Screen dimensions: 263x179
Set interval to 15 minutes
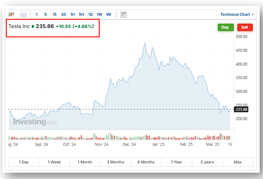tap(54, 15)
